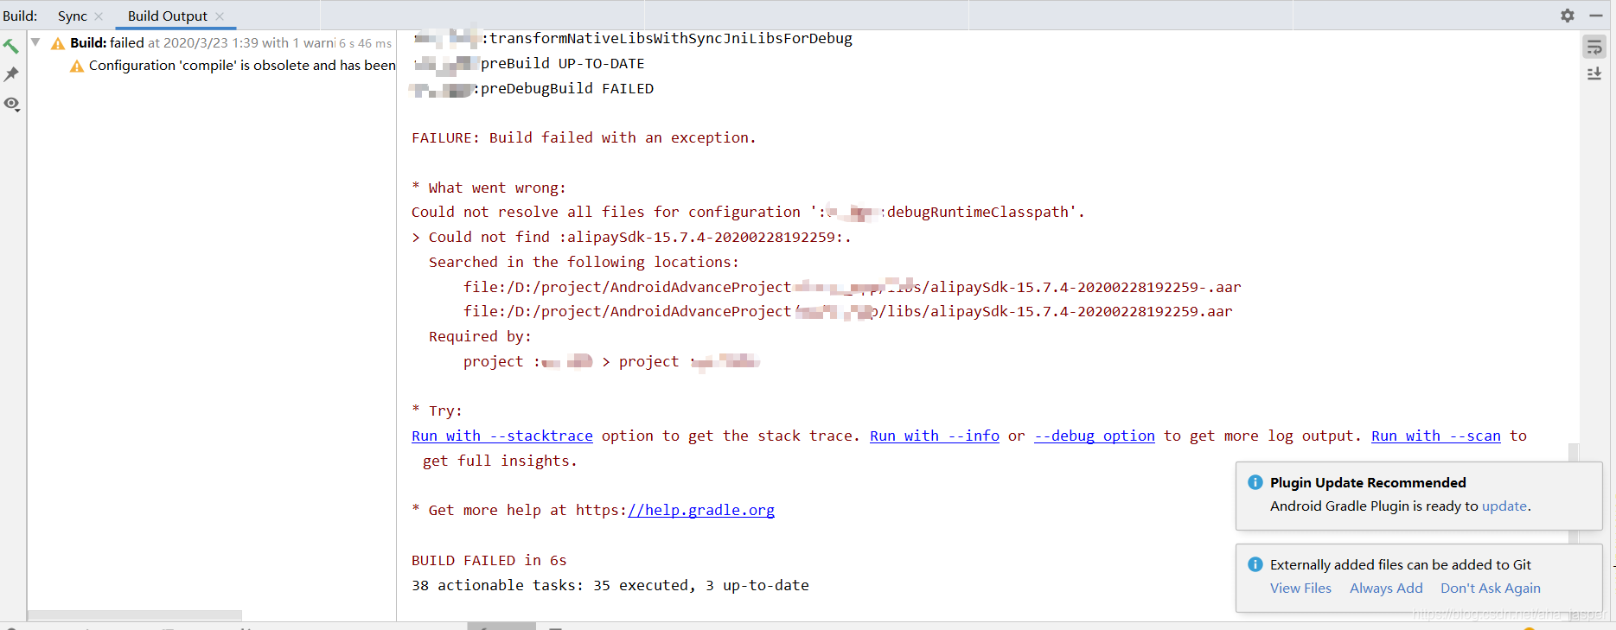Screen dimensions: 1616x630
Task: Close the Build Output tab
Action: coord(220,16)
